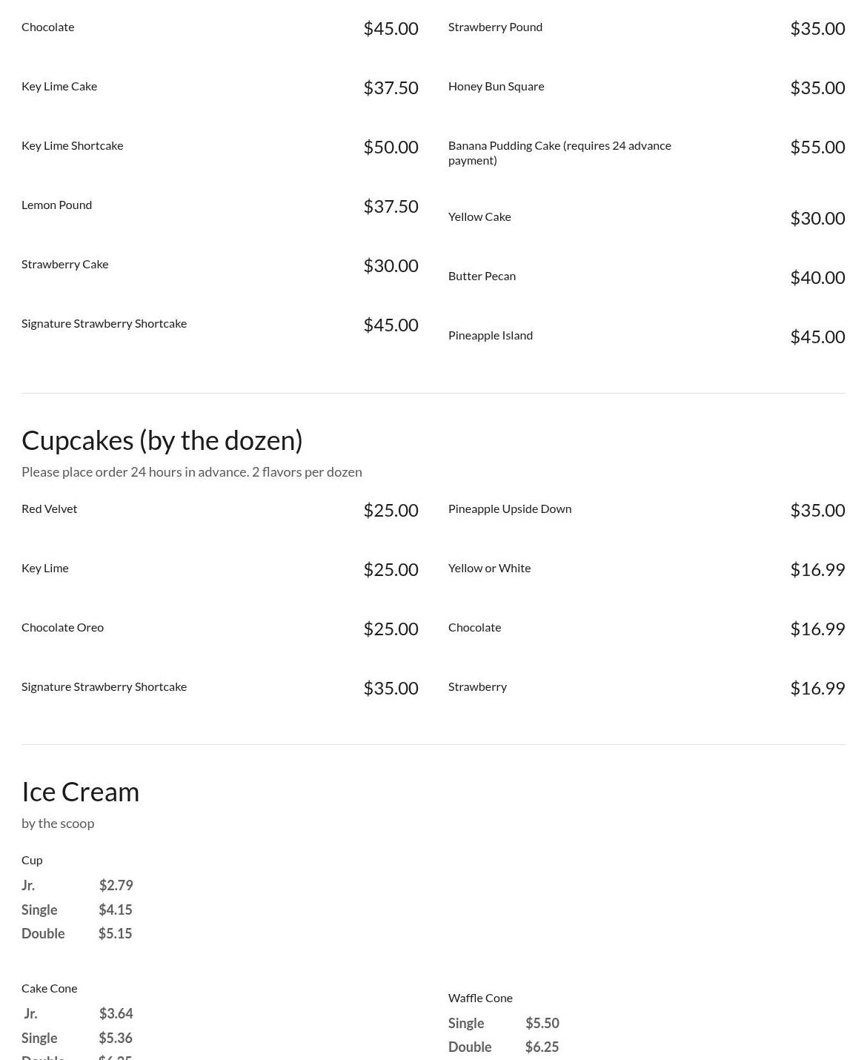
Task: Click the 24 hours advance order note
Action: pos(191,472)
